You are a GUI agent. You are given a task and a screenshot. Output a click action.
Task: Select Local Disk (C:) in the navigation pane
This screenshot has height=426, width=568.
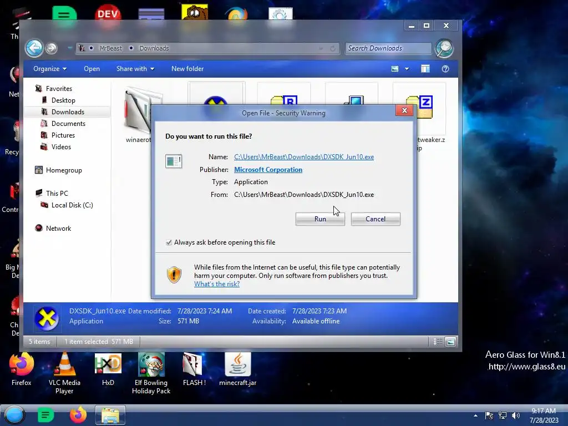[72, 205]
